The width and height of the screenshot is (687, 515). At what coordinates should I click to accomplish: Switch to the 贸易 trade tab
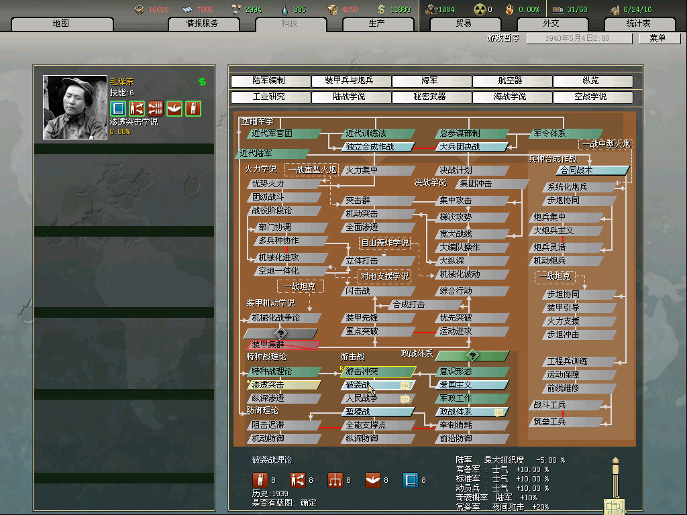(464, 23)
